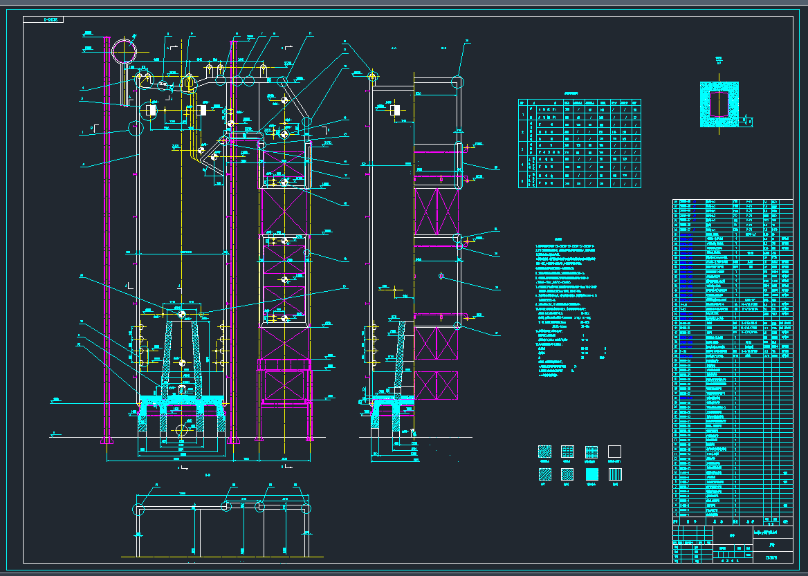Select the diagonal line hatch swatch, bottom-left

(545, 474)
